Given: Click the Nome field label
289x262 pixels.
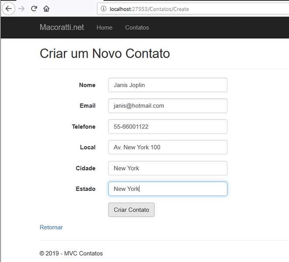Looking at the screenshot, I should [87, 85].
